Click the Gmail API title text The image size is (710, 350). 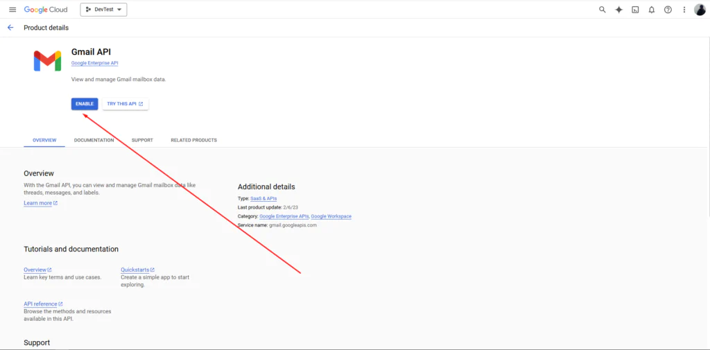tap(91, 52)
